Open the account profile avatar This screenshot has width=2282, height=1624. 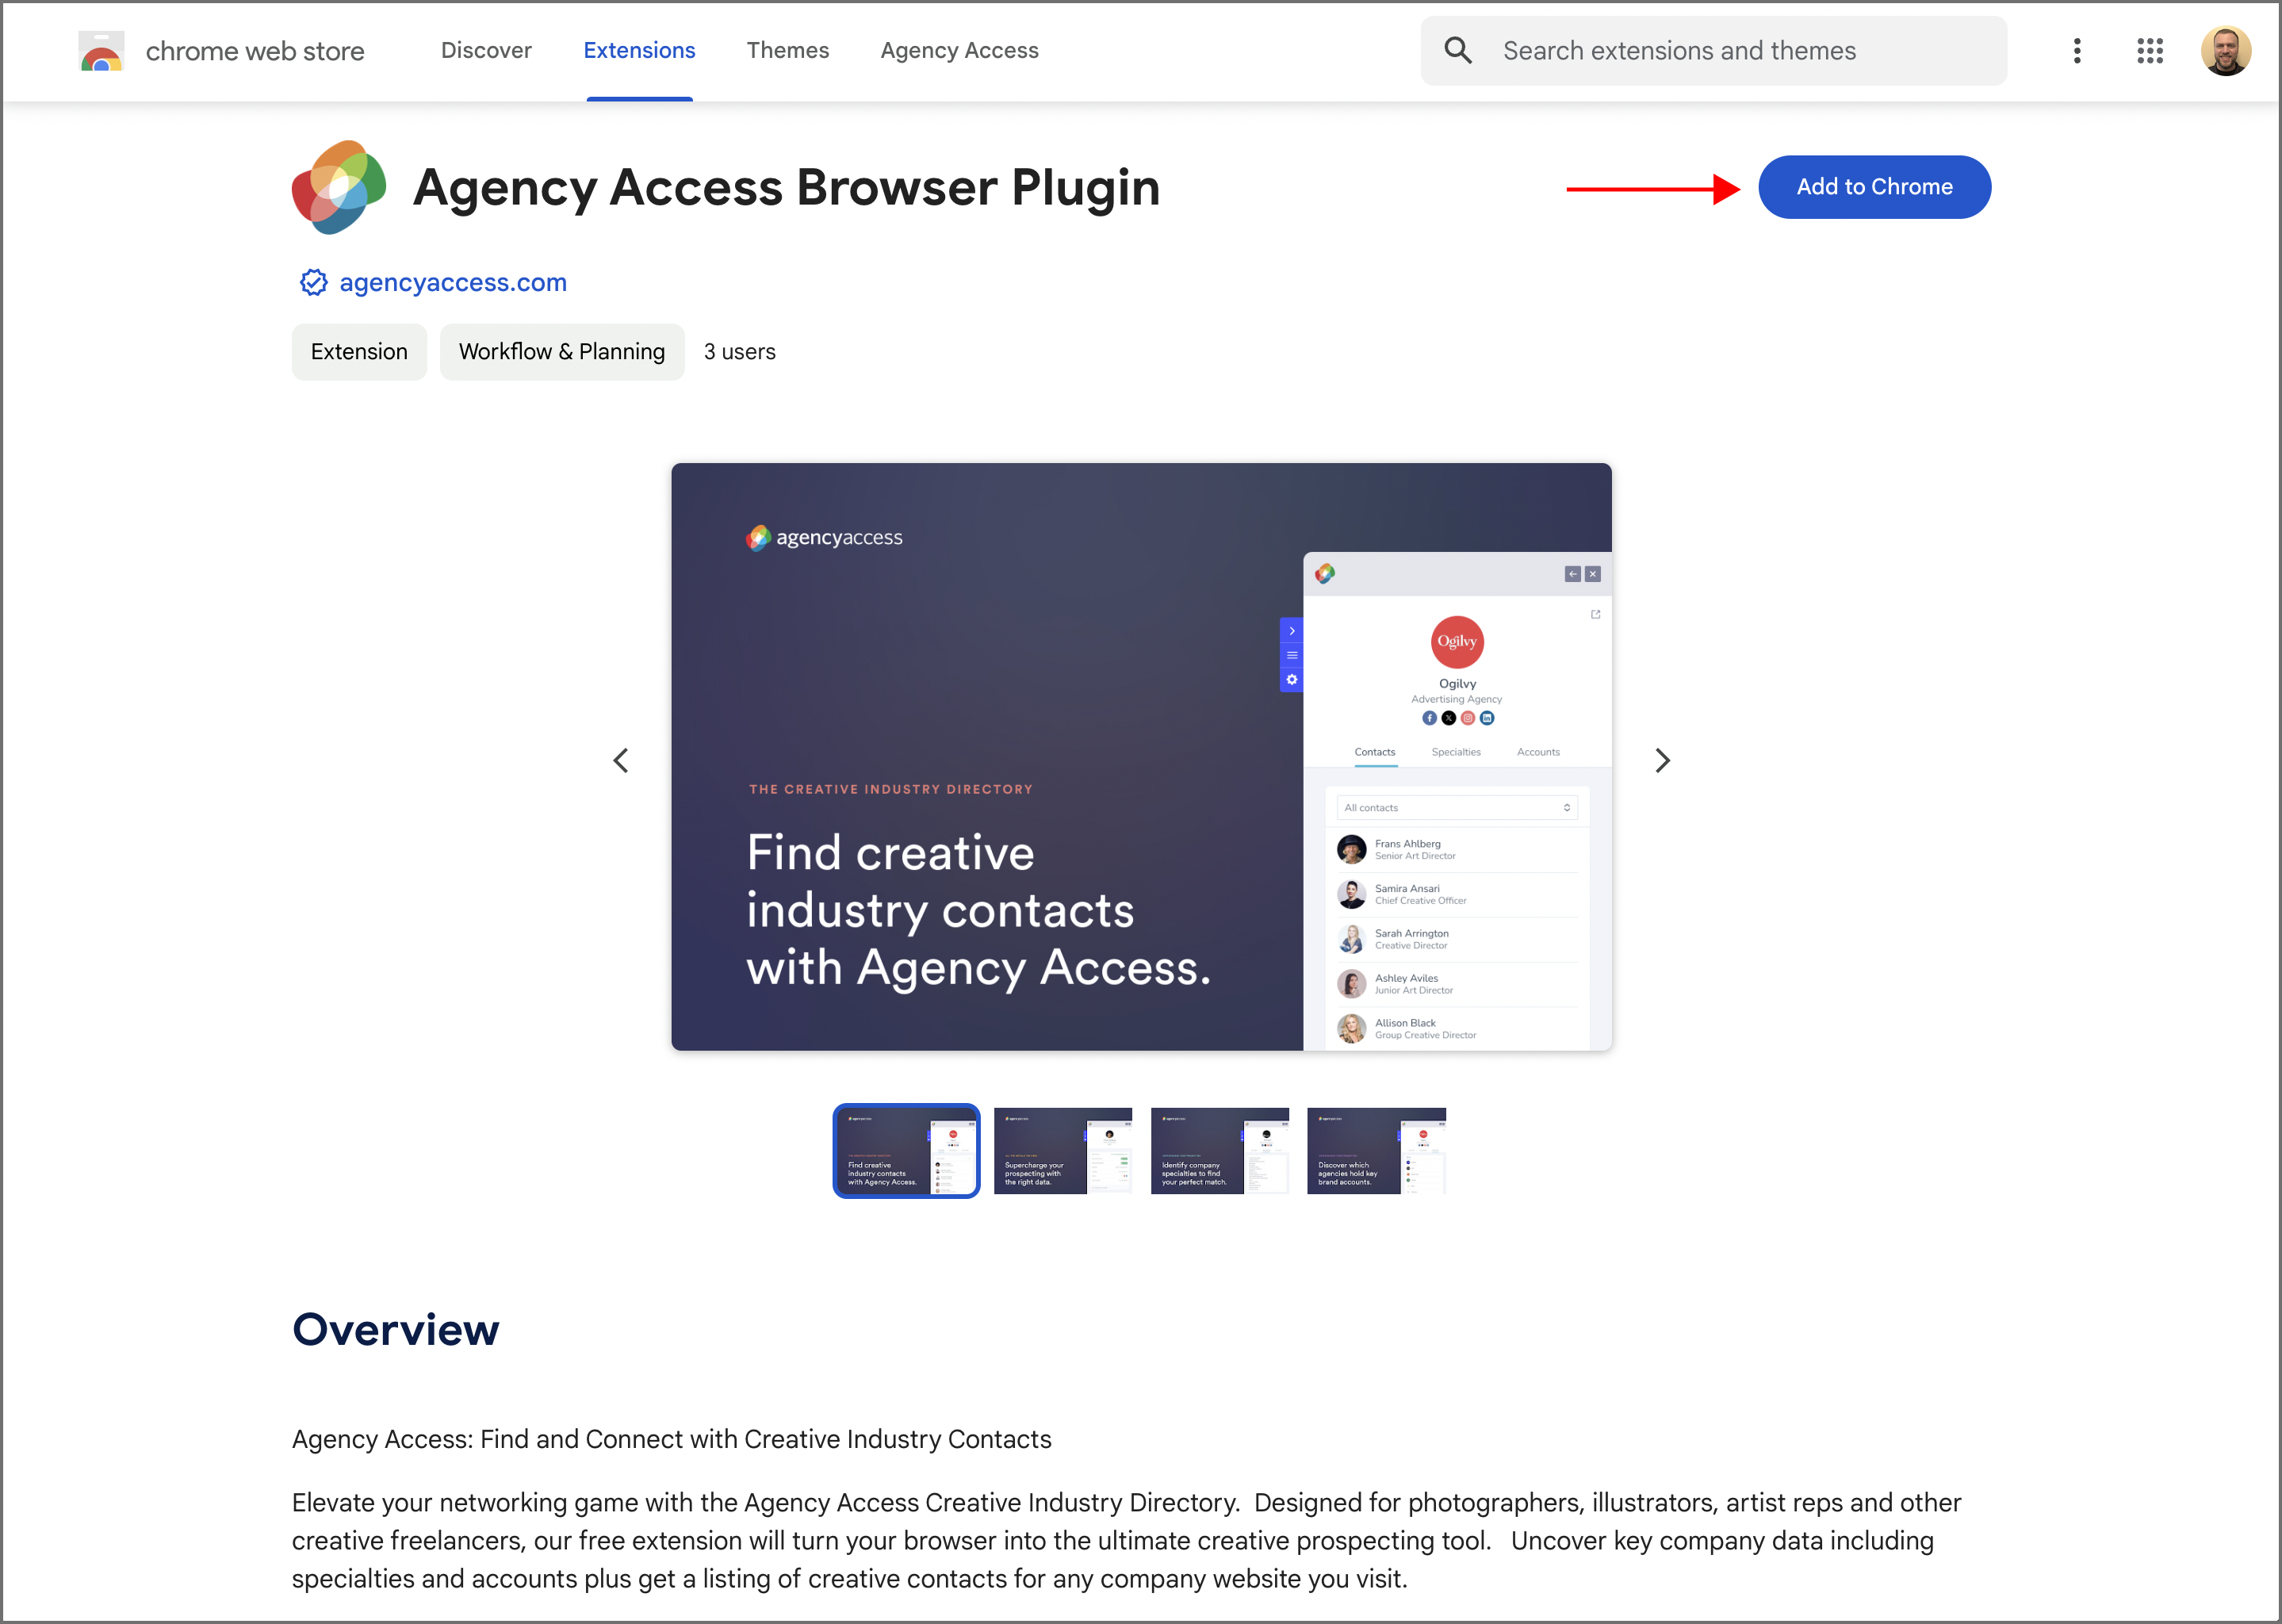click(x=2226, y=51)
